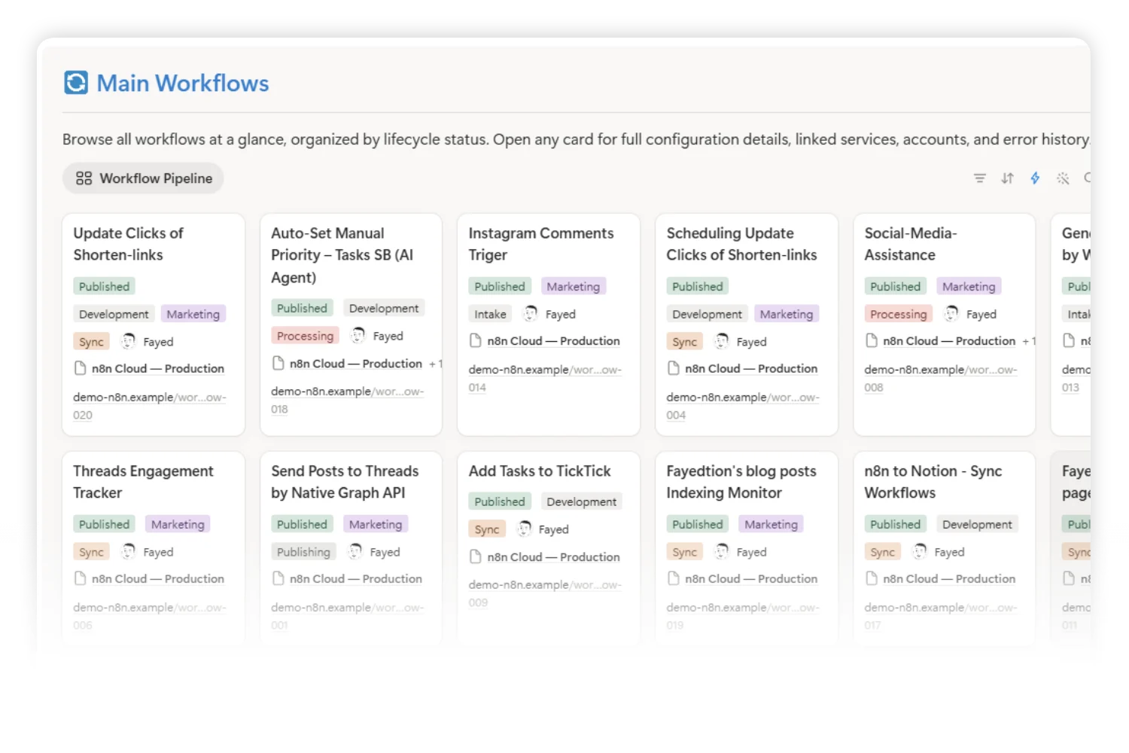The height and width of the screenshot is (753, 1129).
Task: Click page icon on Add Tasks to TickTick card
Action: pyautogui.click(x=476, y=557)
